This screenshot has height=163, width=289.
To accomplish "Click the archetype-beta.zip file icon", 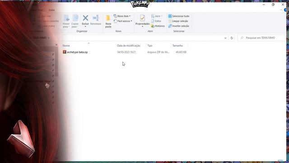I will [65, 52].
